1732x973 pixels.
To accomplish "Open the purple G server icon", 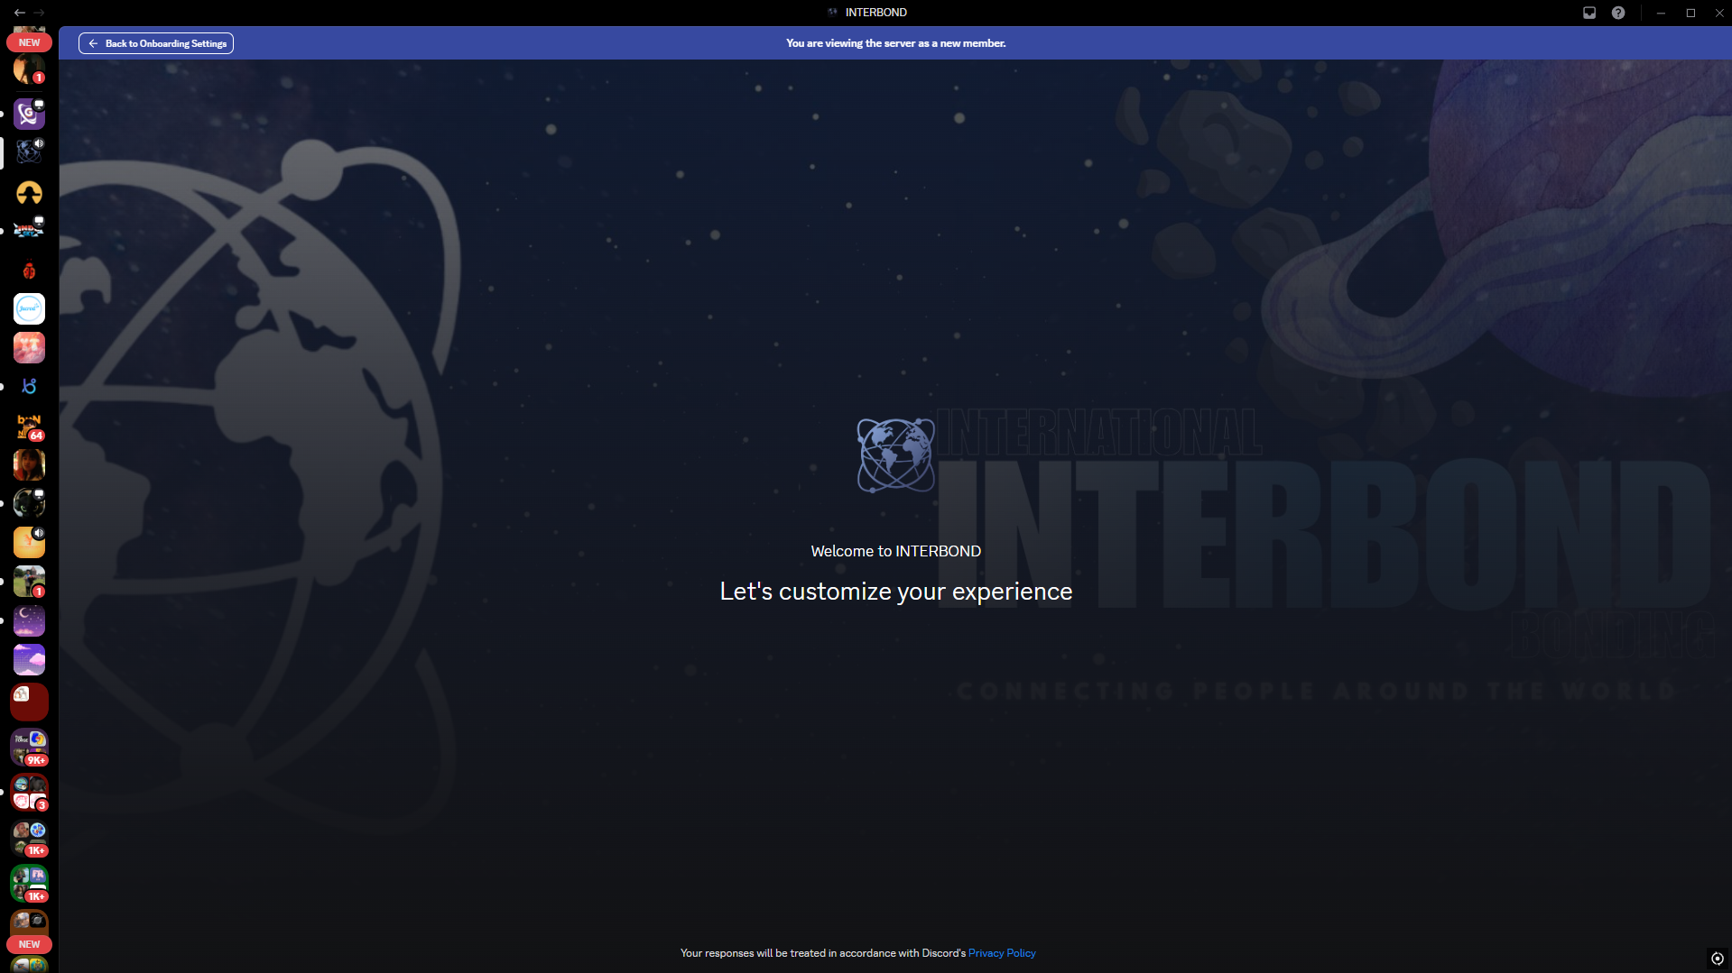I will (29, 114).
